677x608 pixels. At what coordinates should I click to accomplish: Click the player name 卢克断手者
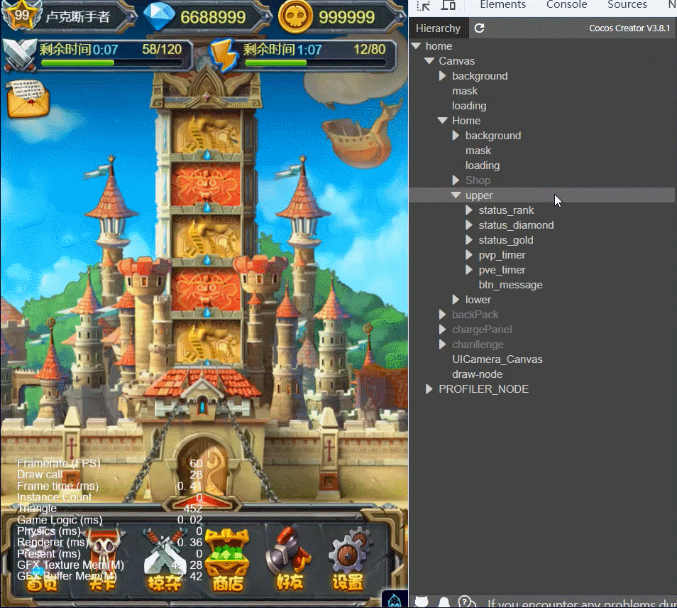point(78,17)
